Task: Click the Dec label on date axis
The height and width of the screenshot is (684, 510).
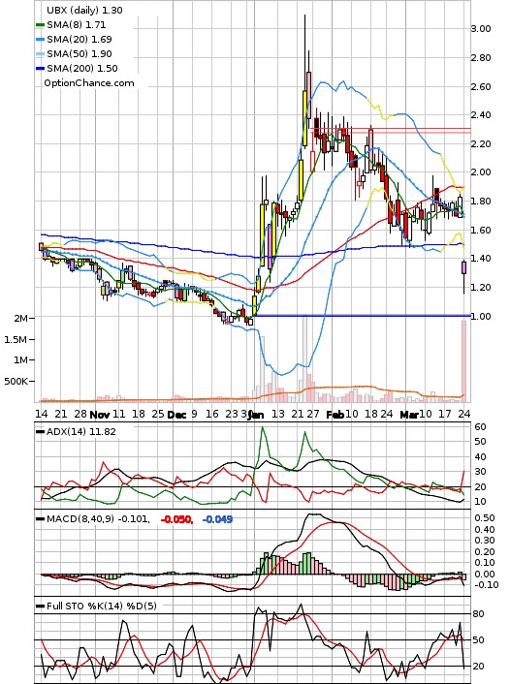Action: pos(176,415)
